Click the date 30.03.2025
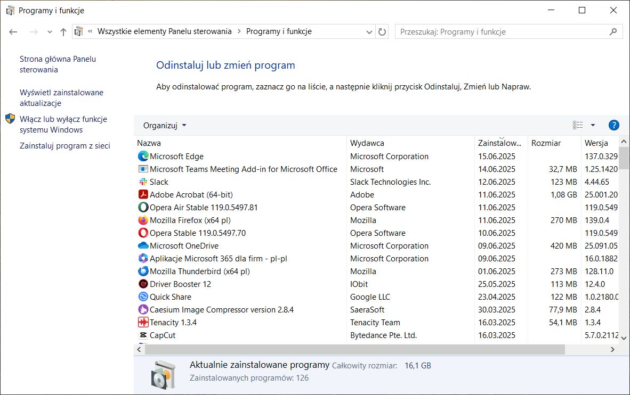 pyautogui.click(x=497, y=309)
